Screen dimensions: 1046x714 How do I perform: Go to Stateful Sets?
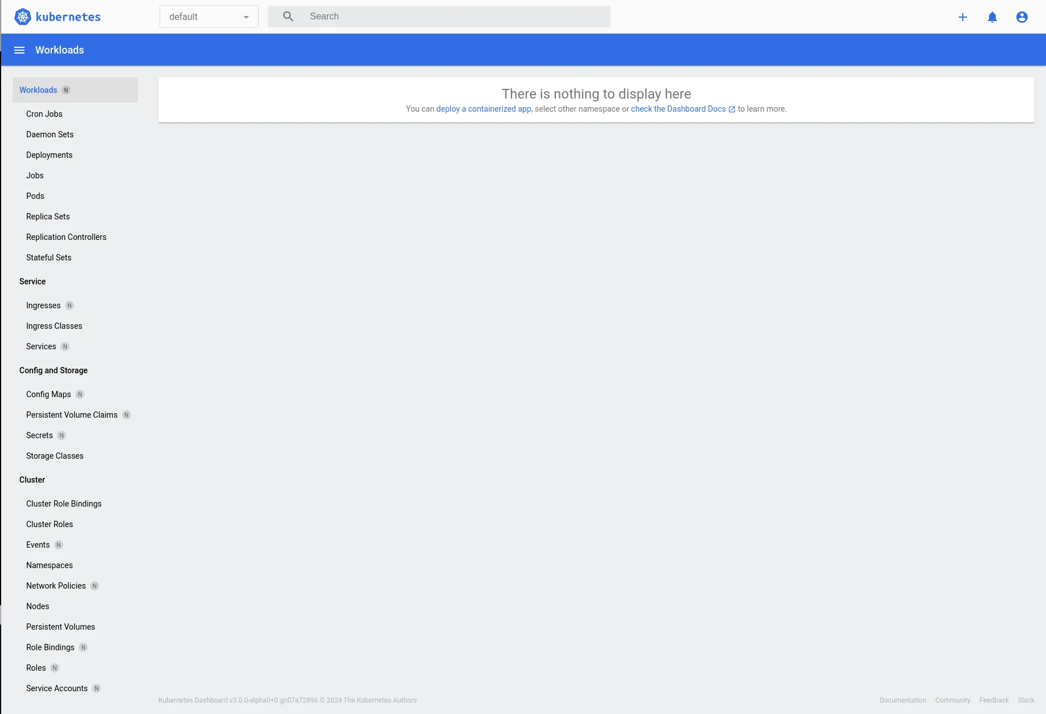(x=48, y=258)
